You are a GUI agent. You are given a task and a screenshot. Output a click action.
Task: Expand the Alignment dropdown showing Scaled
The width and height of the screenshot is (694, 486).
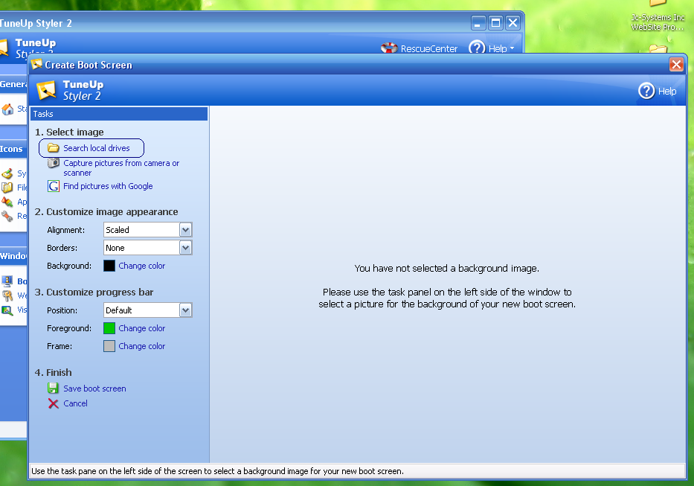pyautogui.click(x=185, y=230)
